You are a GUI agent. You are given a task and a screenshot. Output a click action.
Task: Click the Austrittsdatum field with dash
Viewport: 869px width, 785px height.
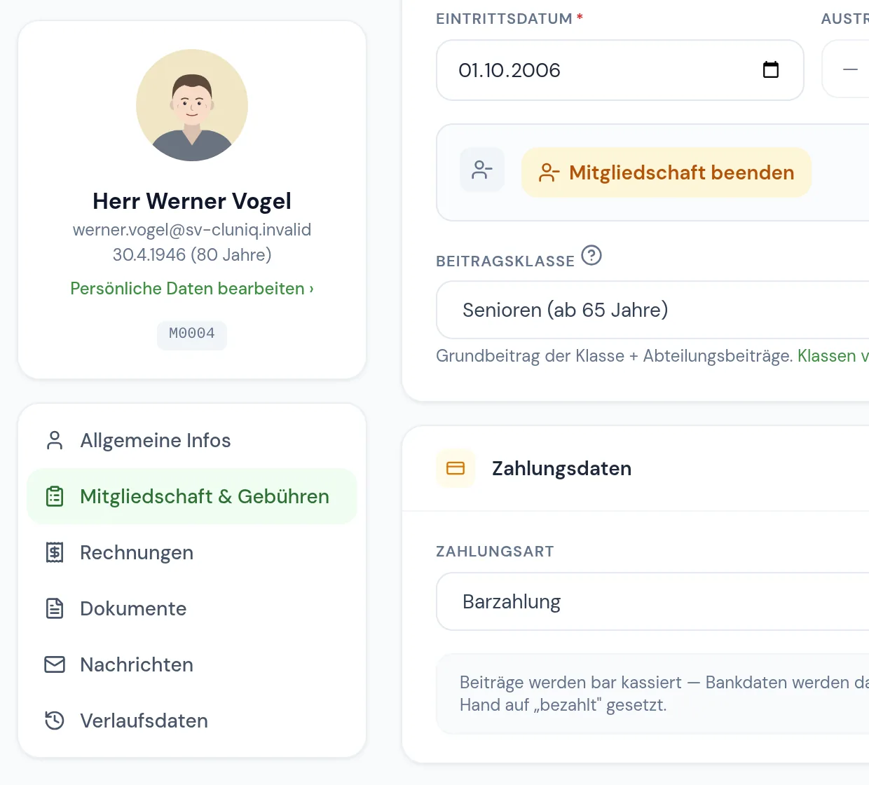coord(845,70)
